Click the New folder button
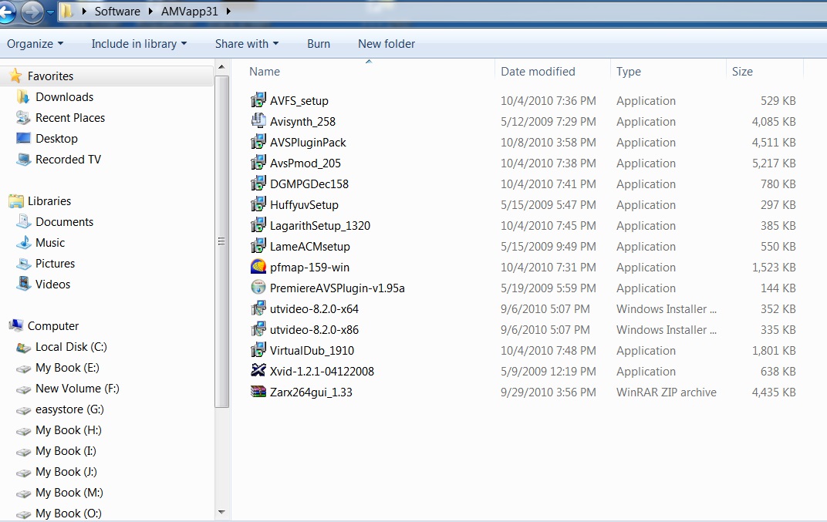This screenshot has height=522, width=827. pos(386,44)
